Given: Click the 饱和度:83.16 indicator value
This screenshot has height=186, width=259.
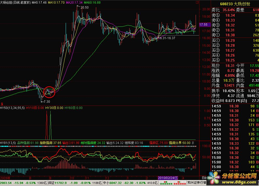Looking at the screenshot, I should pos(134,143).
